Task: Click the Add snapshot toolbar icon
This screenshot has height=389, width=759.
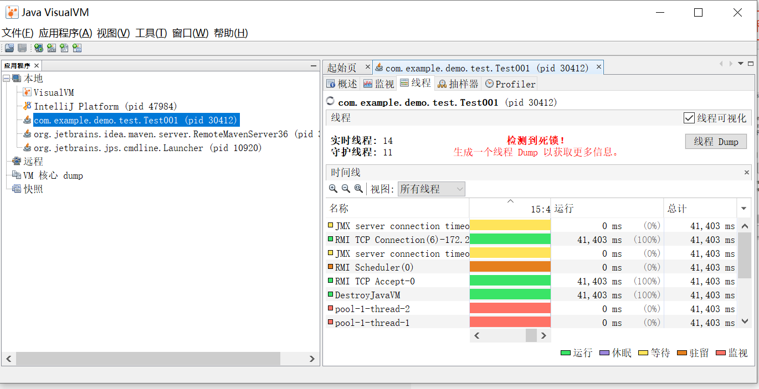Action: click(77, 48)
